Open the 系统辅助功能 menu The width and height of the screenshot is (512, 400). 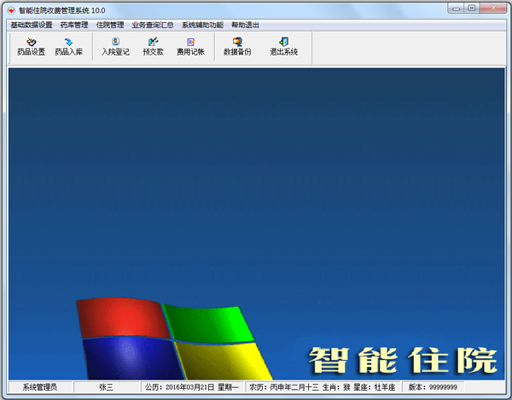tap(202, 25)
